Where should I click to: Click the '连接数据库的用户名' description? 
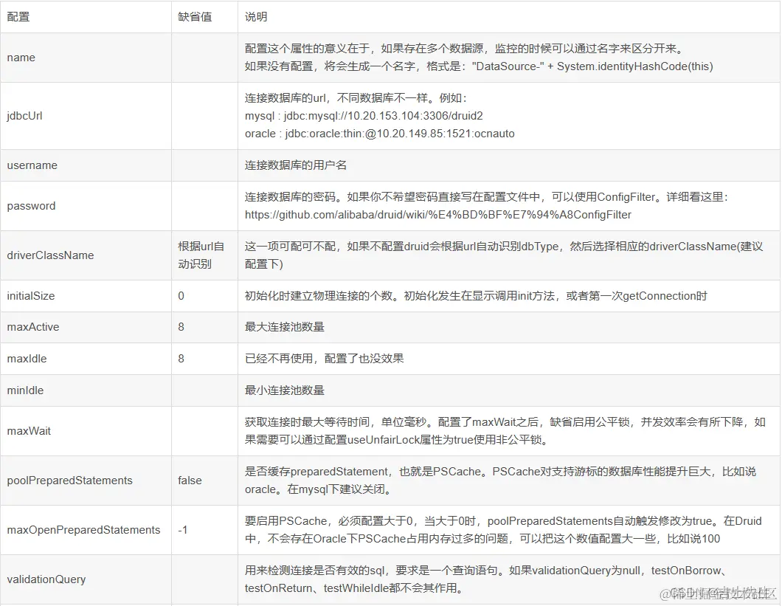(x=295, y=165)
